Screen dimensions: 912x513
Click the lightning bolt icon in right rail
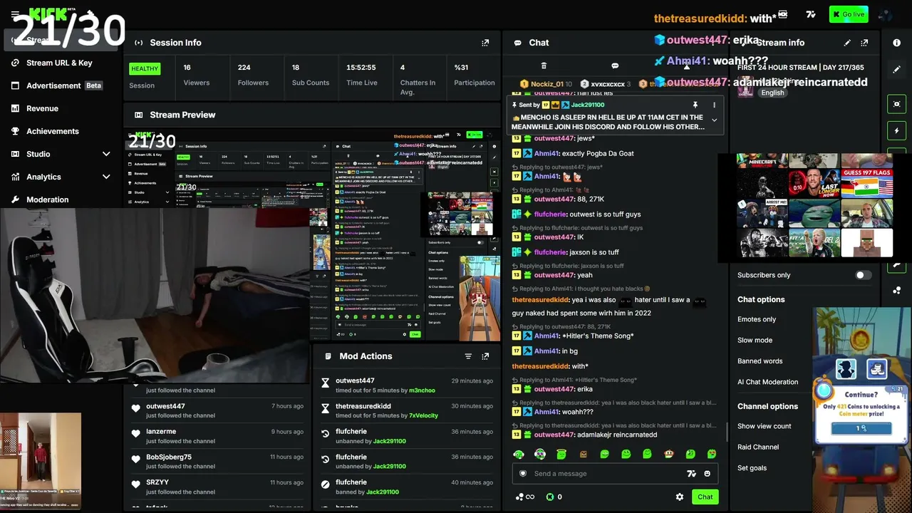tap(896, 130)
